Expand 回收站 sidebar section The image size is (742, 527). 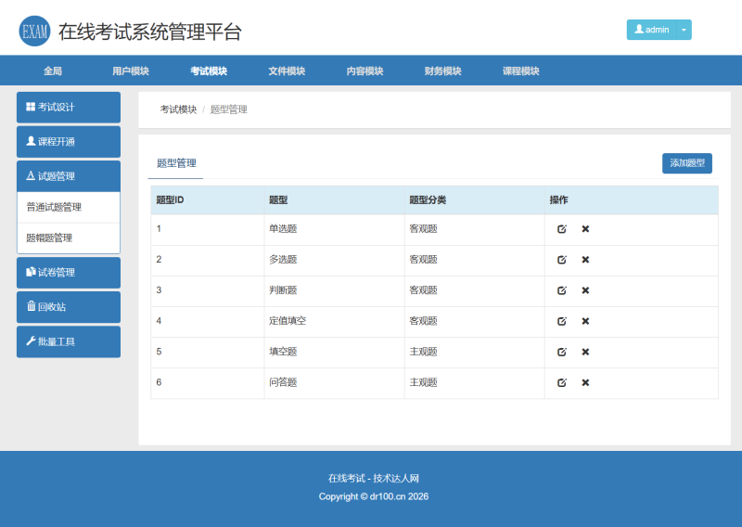pyautogui.click(x=69, y=307)
